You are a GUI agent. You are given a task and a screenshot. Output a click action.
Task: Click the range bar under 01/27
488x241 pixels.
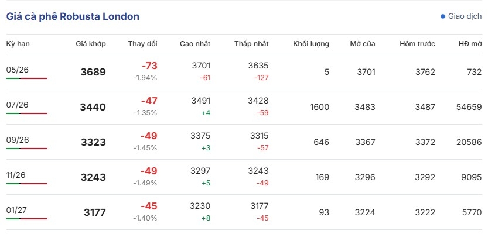coord(27,219)
